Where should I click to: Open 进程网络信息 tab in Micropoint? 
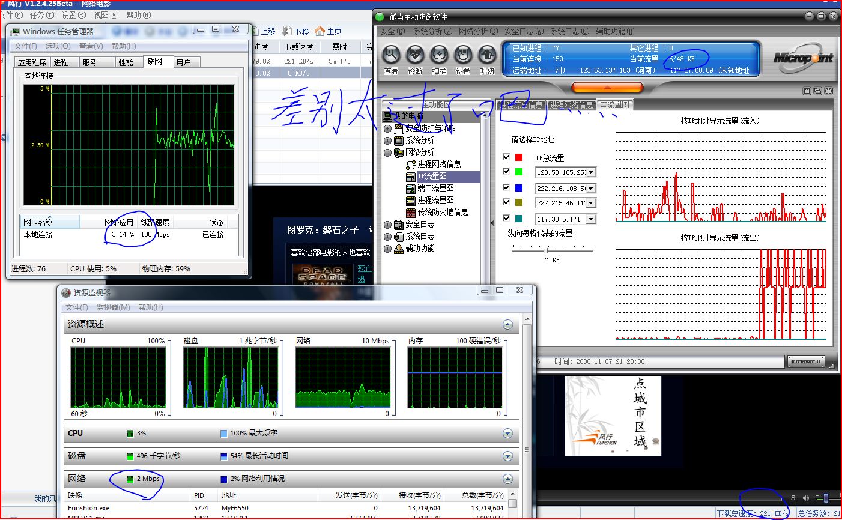571,105
